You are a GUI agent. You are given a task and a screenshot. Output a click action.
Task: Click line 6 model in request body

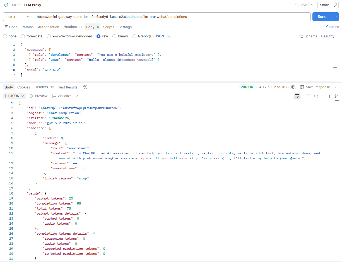point(43,70)
